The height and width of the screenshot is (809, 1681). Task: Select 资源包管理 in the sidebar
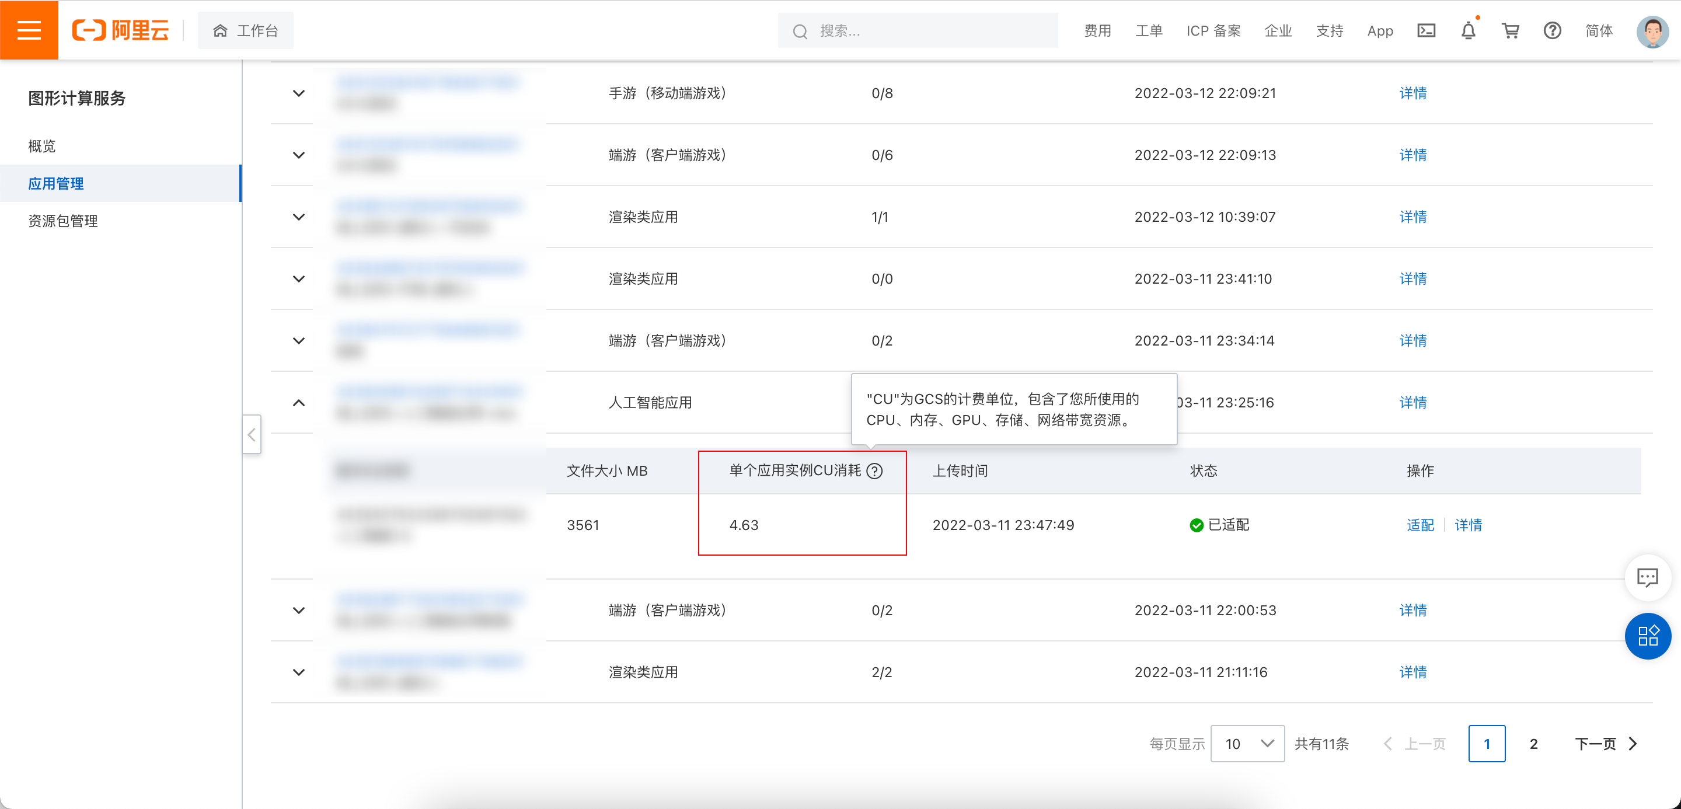point(63,221)
